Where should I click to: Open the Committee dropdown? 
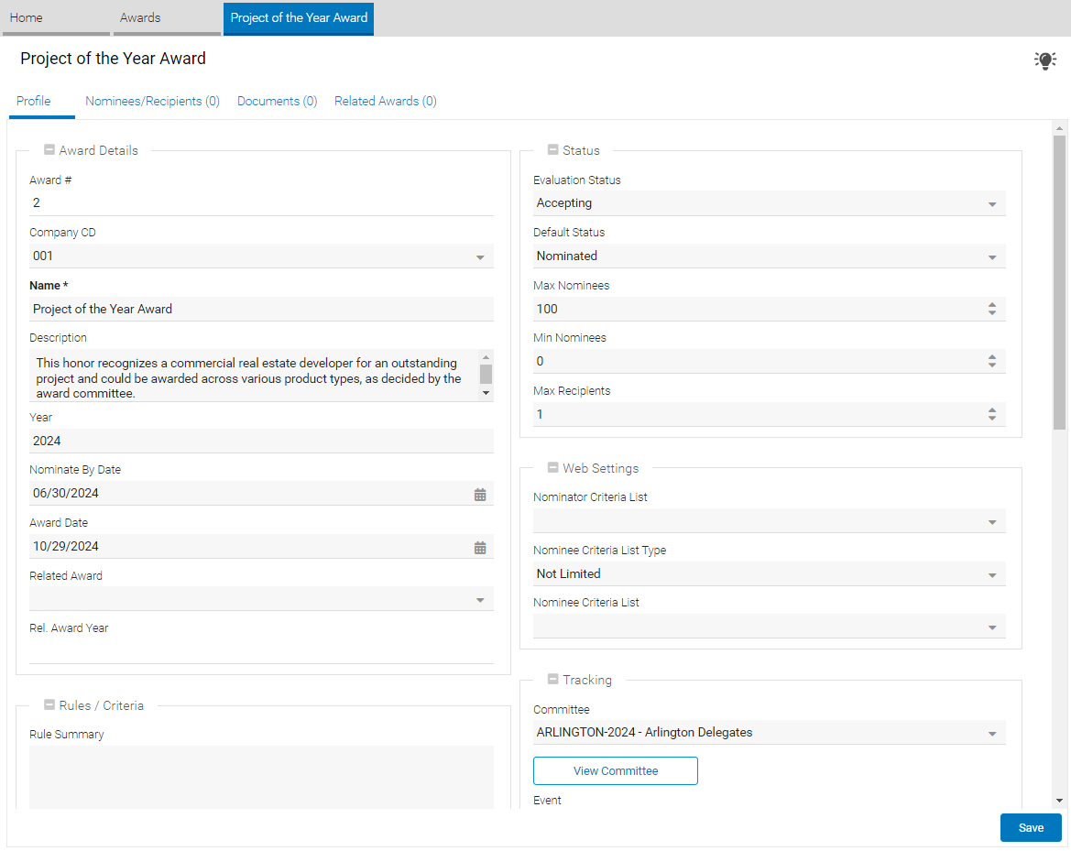992,734
